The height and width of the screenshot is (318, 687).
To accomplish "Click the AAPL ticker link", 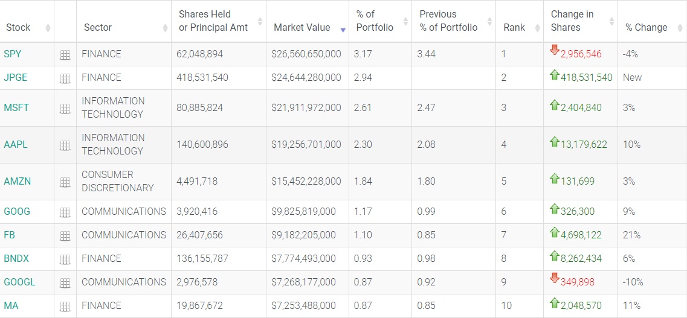I will 16,145.
